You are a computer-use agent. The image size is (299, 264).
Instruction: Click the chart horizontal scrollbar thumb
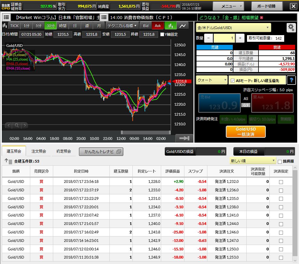(x=146, y=132)
